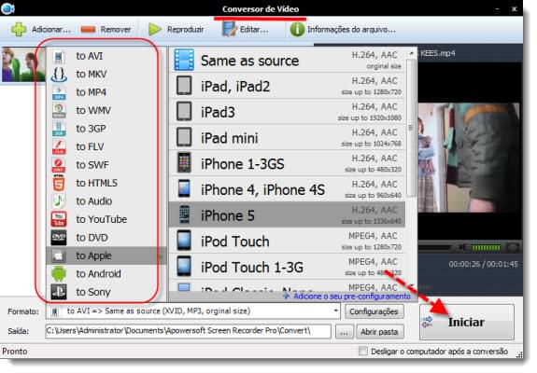Click the preset list vertical scrollbar

411,128
